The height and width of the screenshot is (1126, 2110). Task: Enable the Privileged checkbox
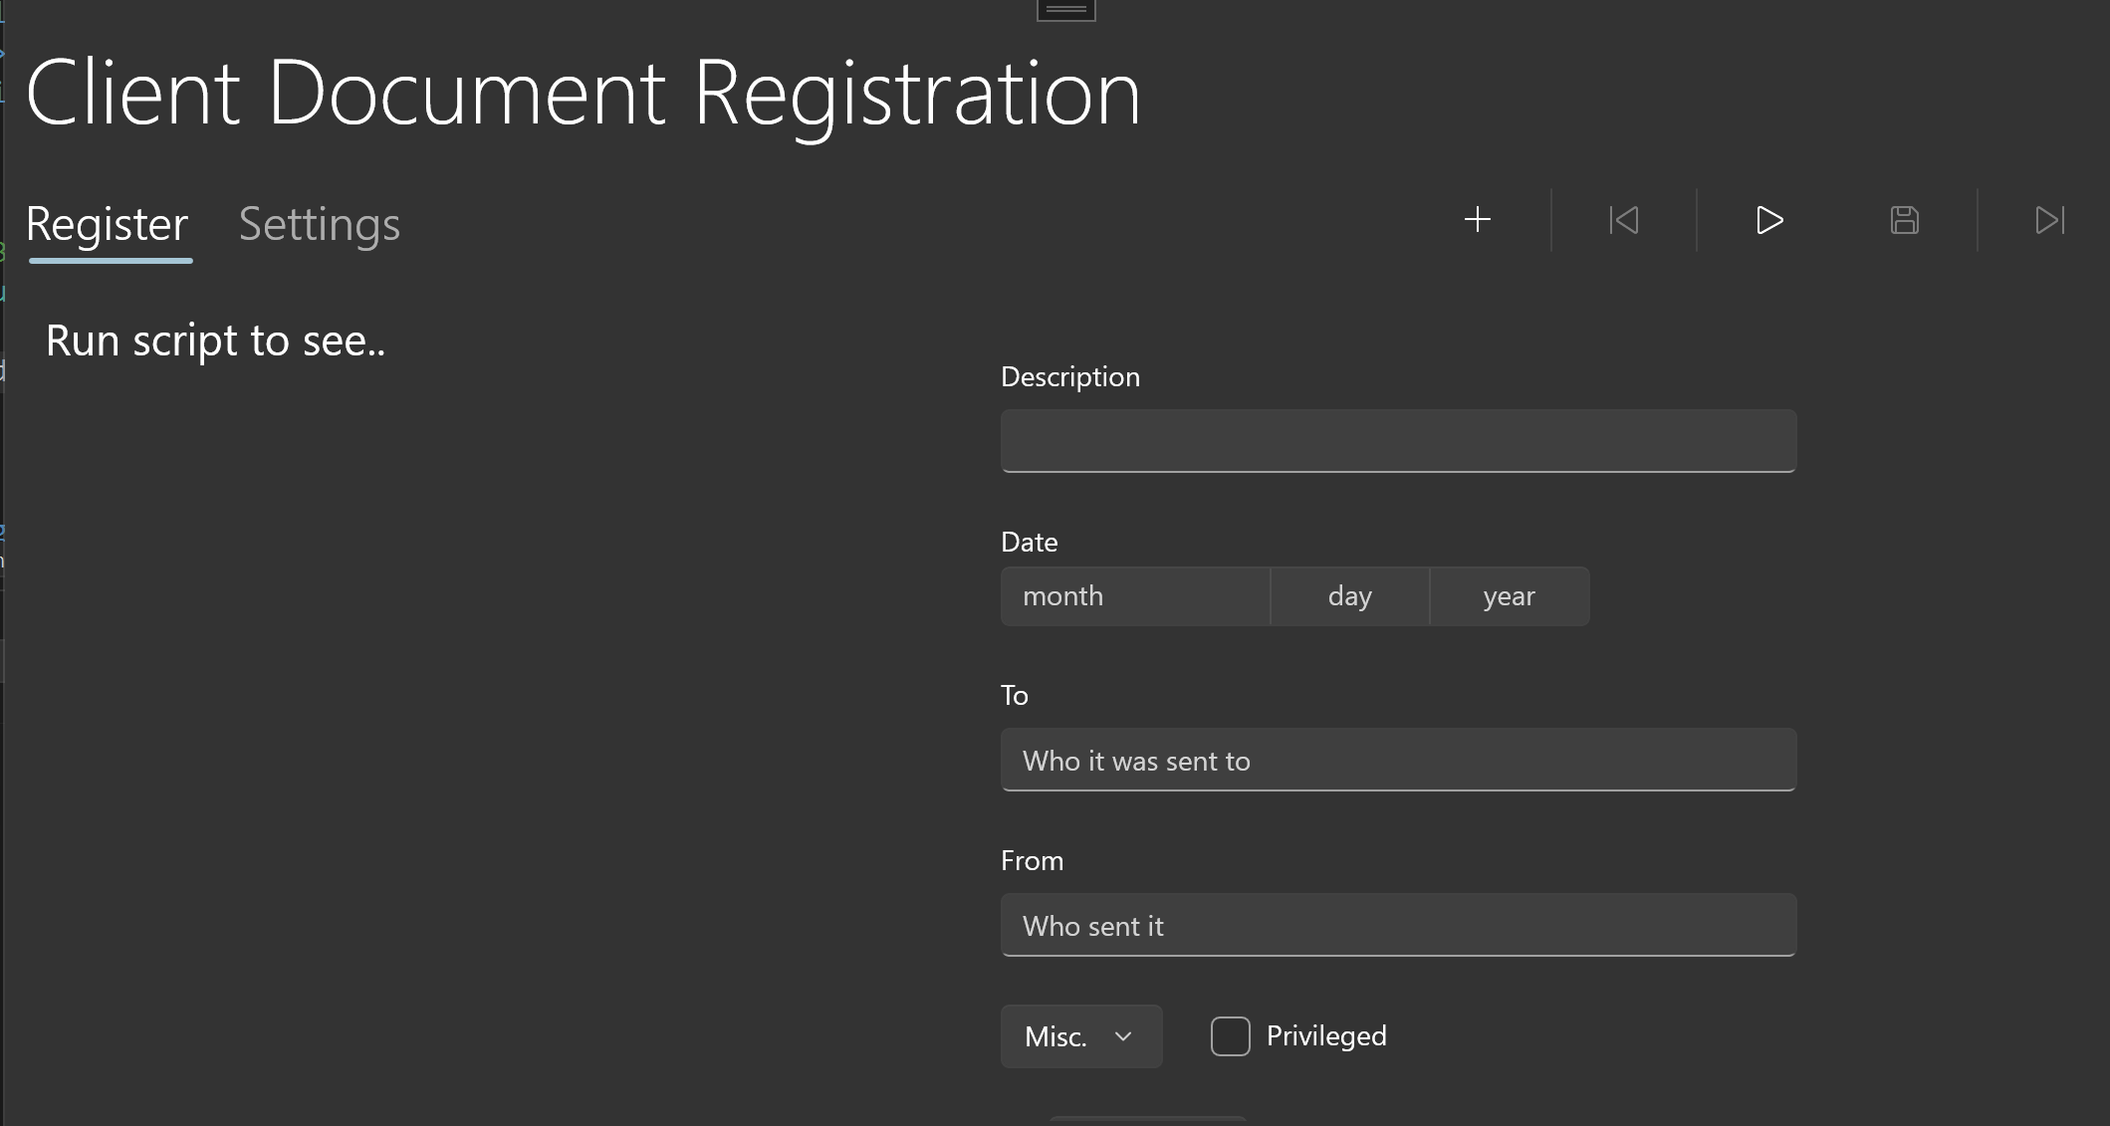click(x=1230, y=1036)
